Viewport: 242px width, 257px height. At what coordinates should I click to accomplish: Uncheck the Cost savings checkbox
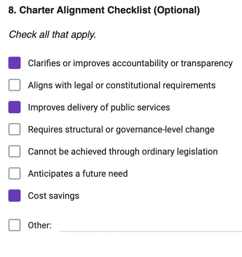(x=14, y=195)
